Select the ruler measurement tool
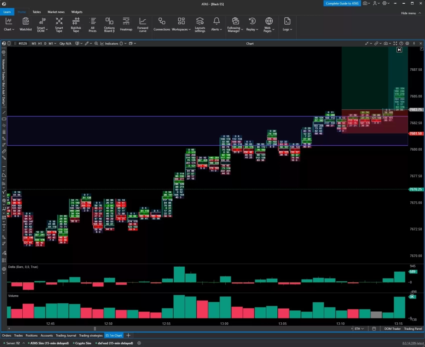The width and height of the screenshot is (425, 347). coord(4,151)
